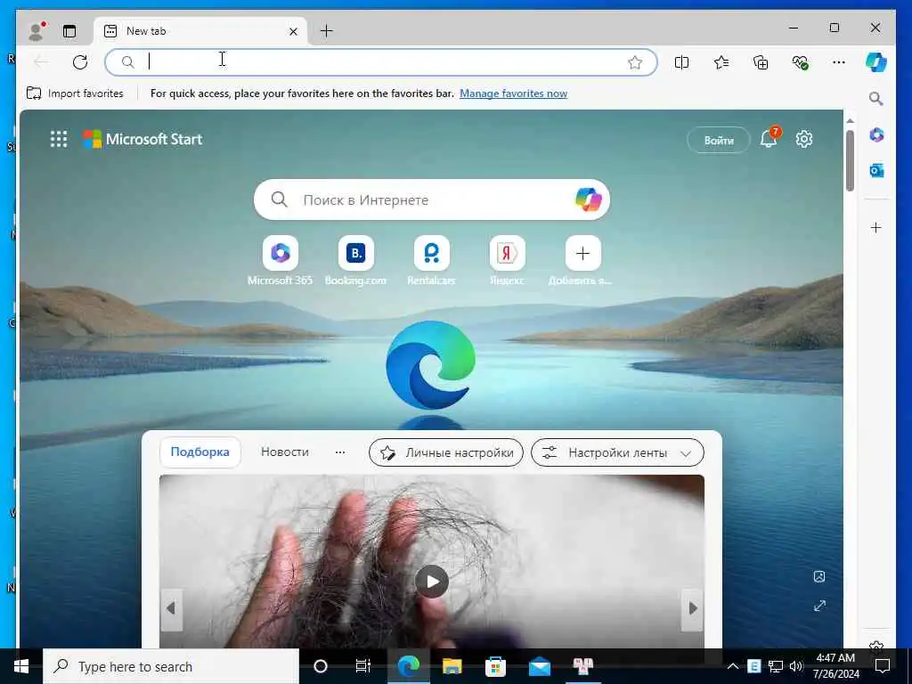Open Outlook icon in Edge sidebar
Viewport: 912px width, 684px height.
coord(876,170)
